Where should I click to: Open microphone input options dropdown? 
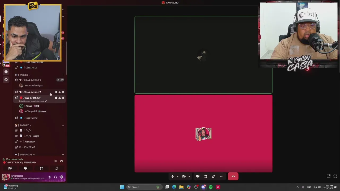[178, 176]
